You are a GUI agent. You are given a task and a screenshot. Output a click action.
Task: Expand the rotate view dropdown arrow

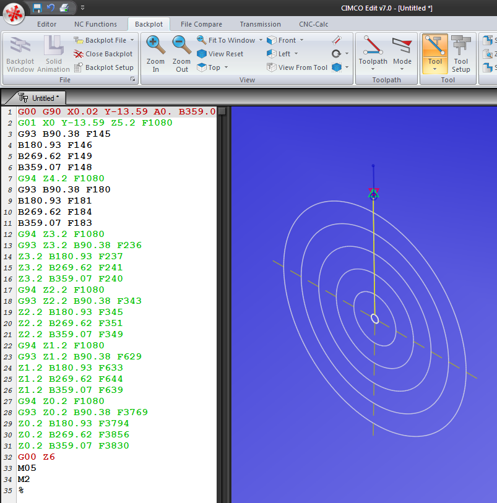point(347,54)
